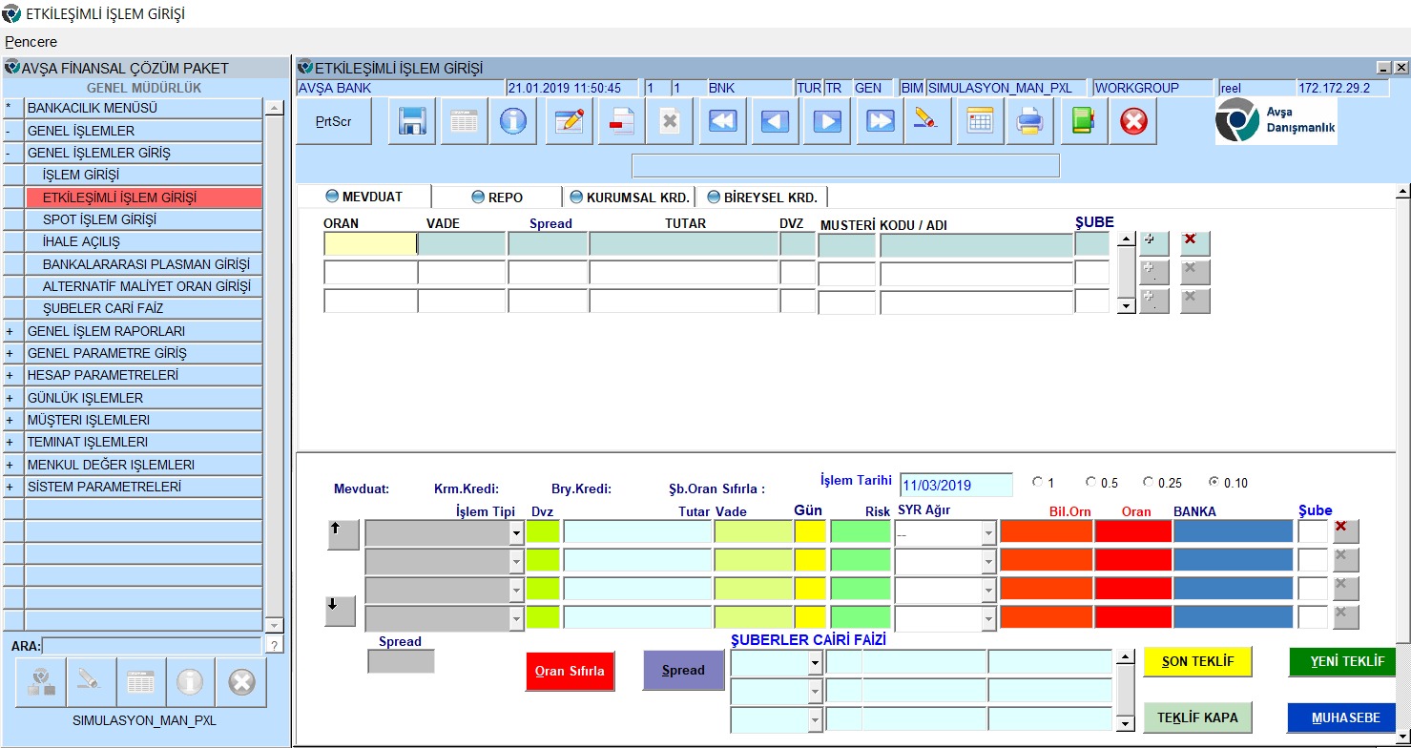Open the Pencere menu
The width and height of the screenshot is (1411, 748).
31,42
